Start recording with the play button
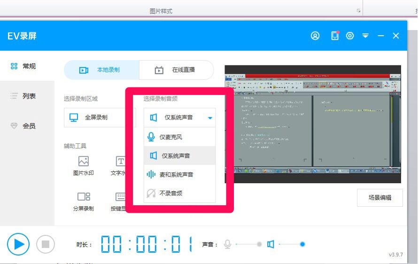 (x=18, y=244)
